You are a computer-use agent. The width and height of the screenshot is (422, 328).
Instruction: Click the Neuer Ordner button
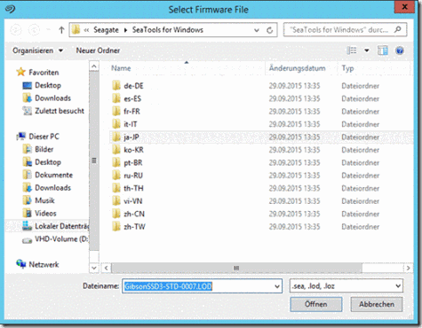(x=98, y=51)
